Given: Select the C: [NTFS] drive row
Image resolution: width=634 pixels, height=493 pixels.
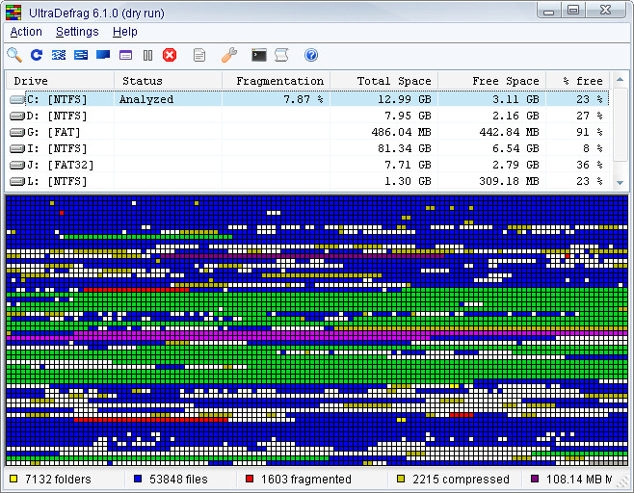Looking at the screenshot, I should pos(307,99).
